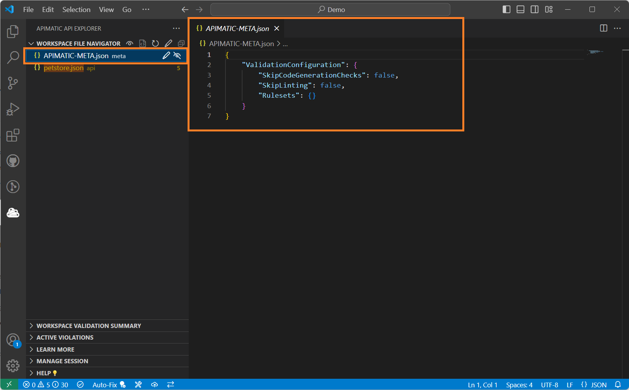
Task: Toggle the primary side bar
Action: click(507, 9)
